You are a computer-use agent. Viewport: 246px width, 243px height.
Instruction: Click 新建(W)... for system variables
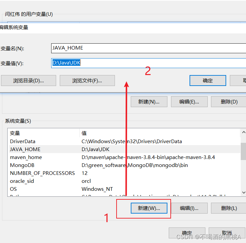coord(149,208)
